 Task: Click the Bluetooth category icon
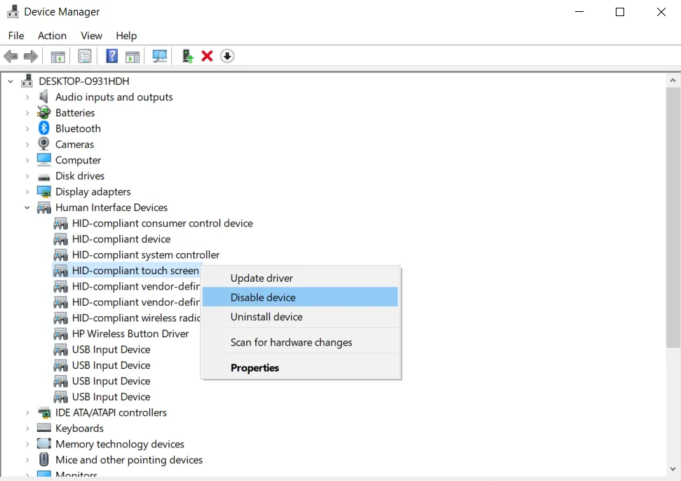[x=44, y=128]
